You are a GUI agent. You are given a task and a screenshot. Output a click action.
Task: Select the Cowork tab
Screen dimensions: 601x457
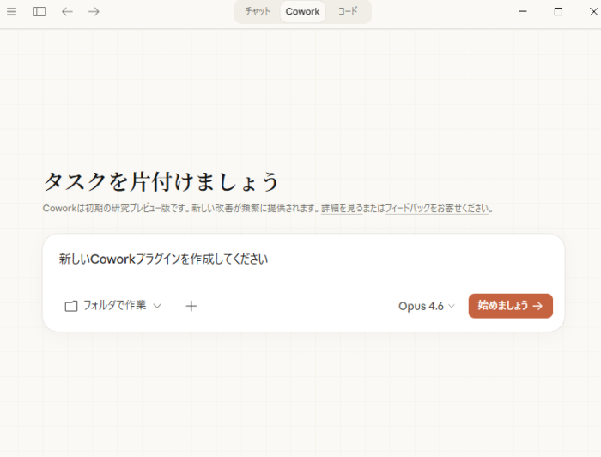tap(302, 12)
